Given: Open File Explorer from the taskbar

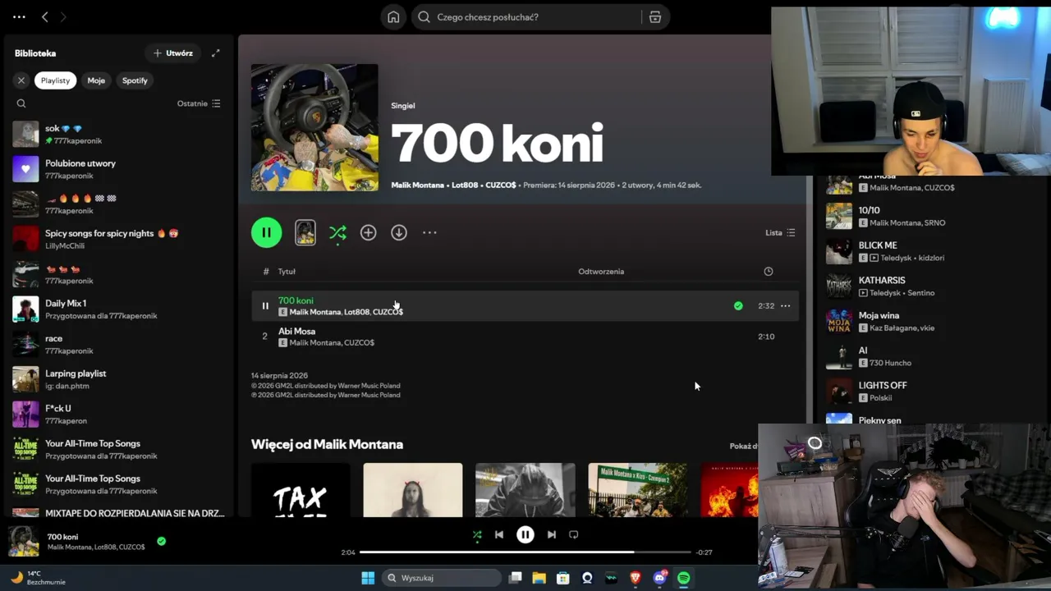Looking at the screenshot, I should coord(539,578).
